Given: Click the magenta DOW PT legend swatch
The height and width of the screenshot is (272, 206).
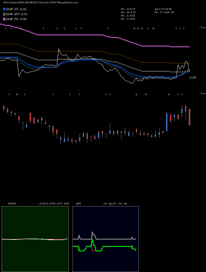Looking at the screenshot, I should coord(4,19).
